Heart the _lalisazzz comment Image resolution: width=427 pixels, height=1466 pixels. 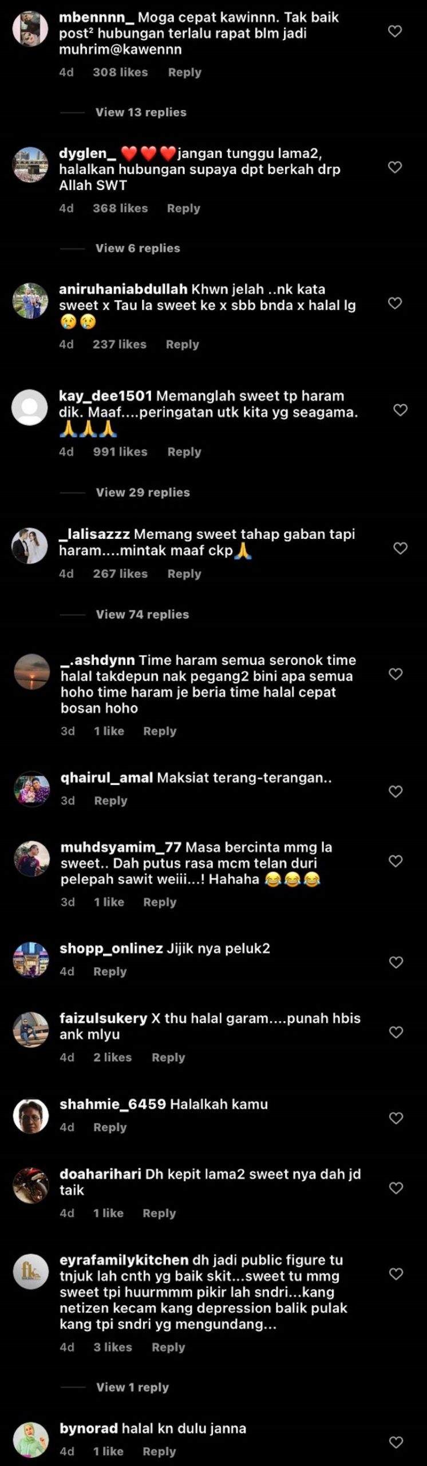point(400,549)
